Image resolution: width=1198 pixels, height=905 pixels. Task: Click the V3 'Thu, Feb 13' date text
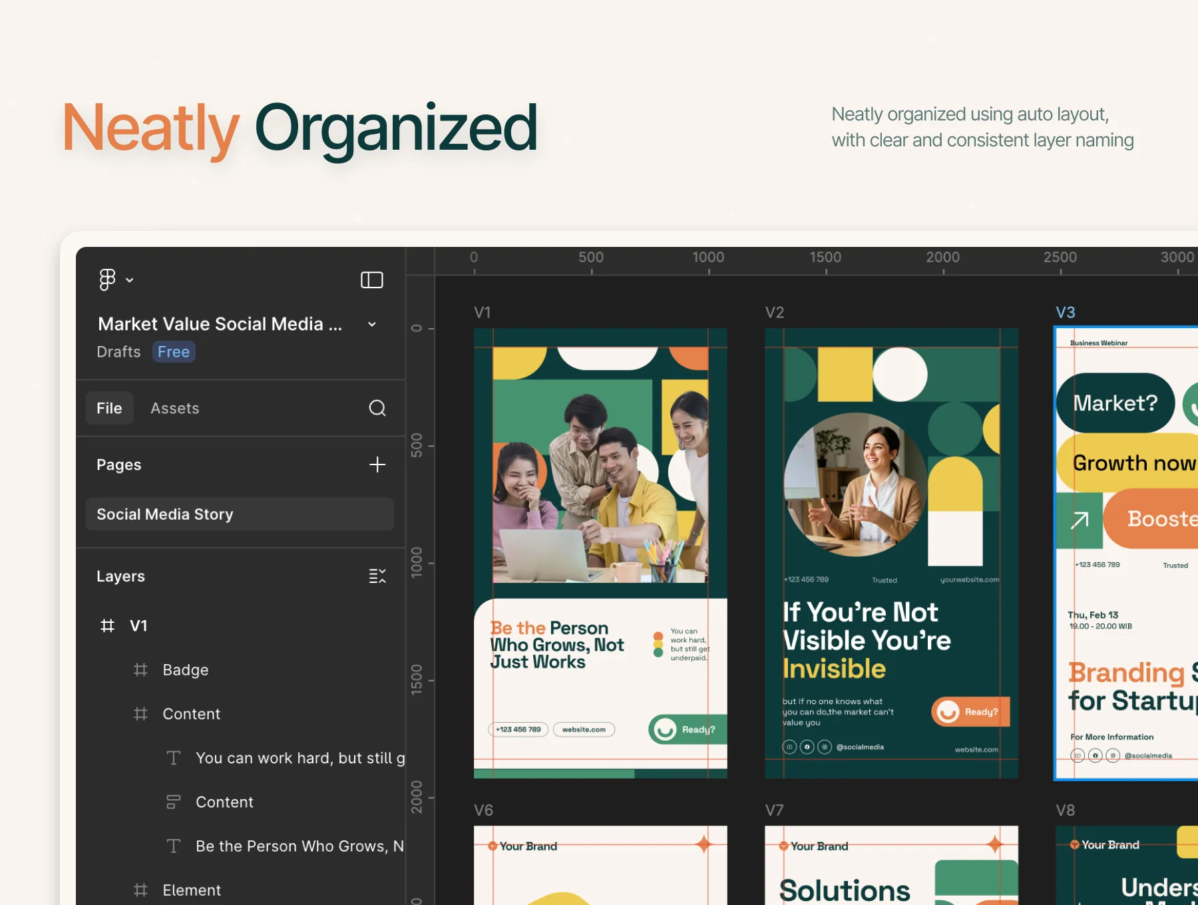(x=1094, y=615)
